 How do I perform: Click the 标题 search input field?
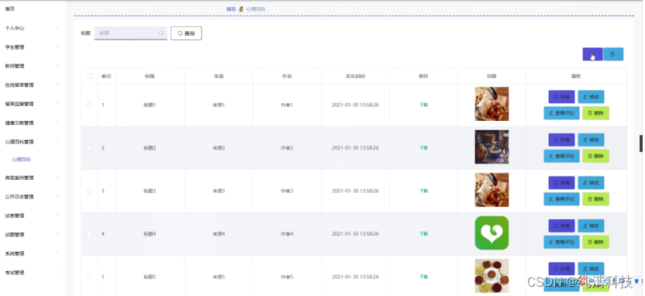[131, 33]
